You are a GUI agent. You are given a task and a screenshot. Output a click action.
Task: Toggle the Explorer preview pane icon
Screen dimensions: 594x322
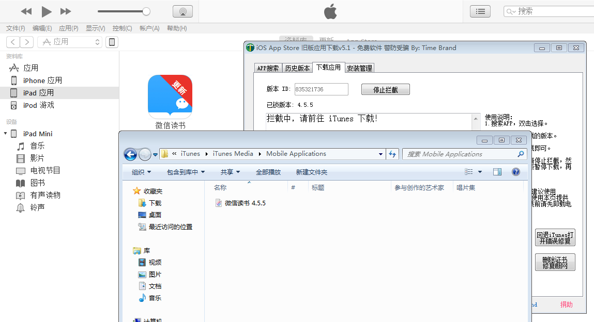(497, 172)
